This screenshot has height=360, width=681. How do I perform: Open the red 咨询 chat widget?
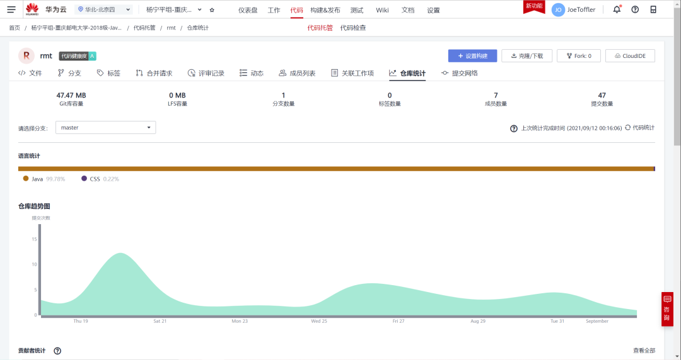667,309
